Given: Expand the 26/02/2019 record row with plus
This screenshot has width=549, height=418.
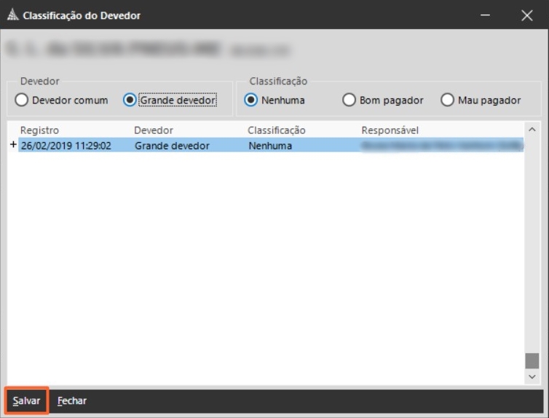Looking at the screenshot, I should point(13,144).
